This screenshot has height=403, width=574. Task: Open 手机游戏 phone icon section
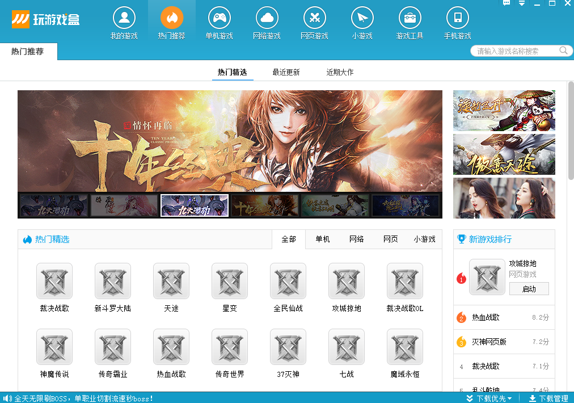[x=457, y=23]
